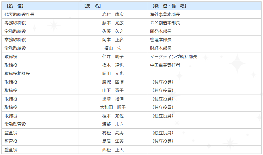The height and width of the screenshot is (155, 263).
Task: Click the 専務取締役 title cell
Action: pyautogui.click(x=15, y=23)
